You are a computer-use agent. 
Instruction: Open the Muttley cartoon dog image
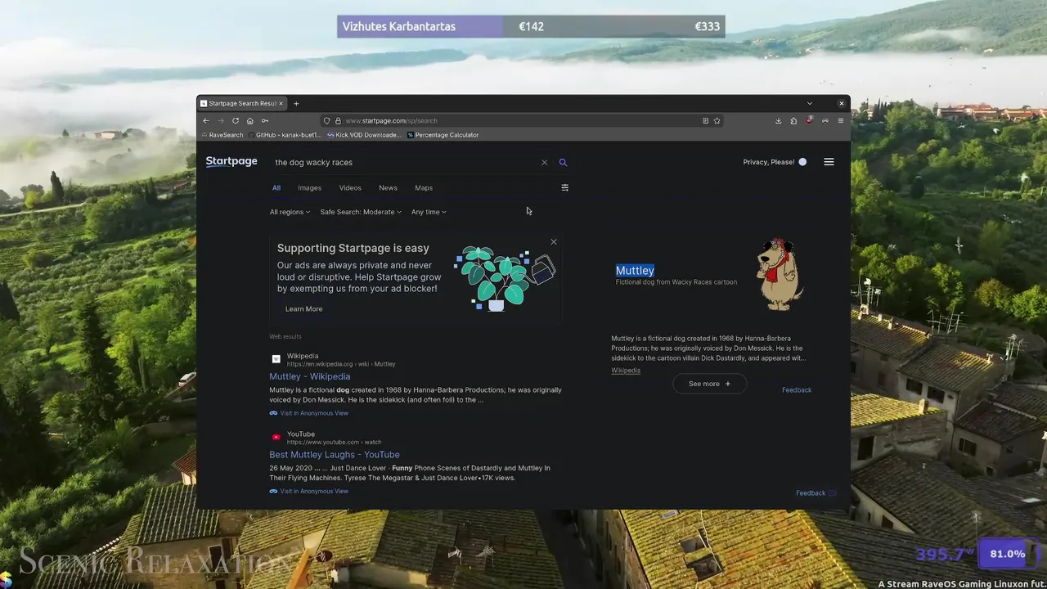click(780, 274)
